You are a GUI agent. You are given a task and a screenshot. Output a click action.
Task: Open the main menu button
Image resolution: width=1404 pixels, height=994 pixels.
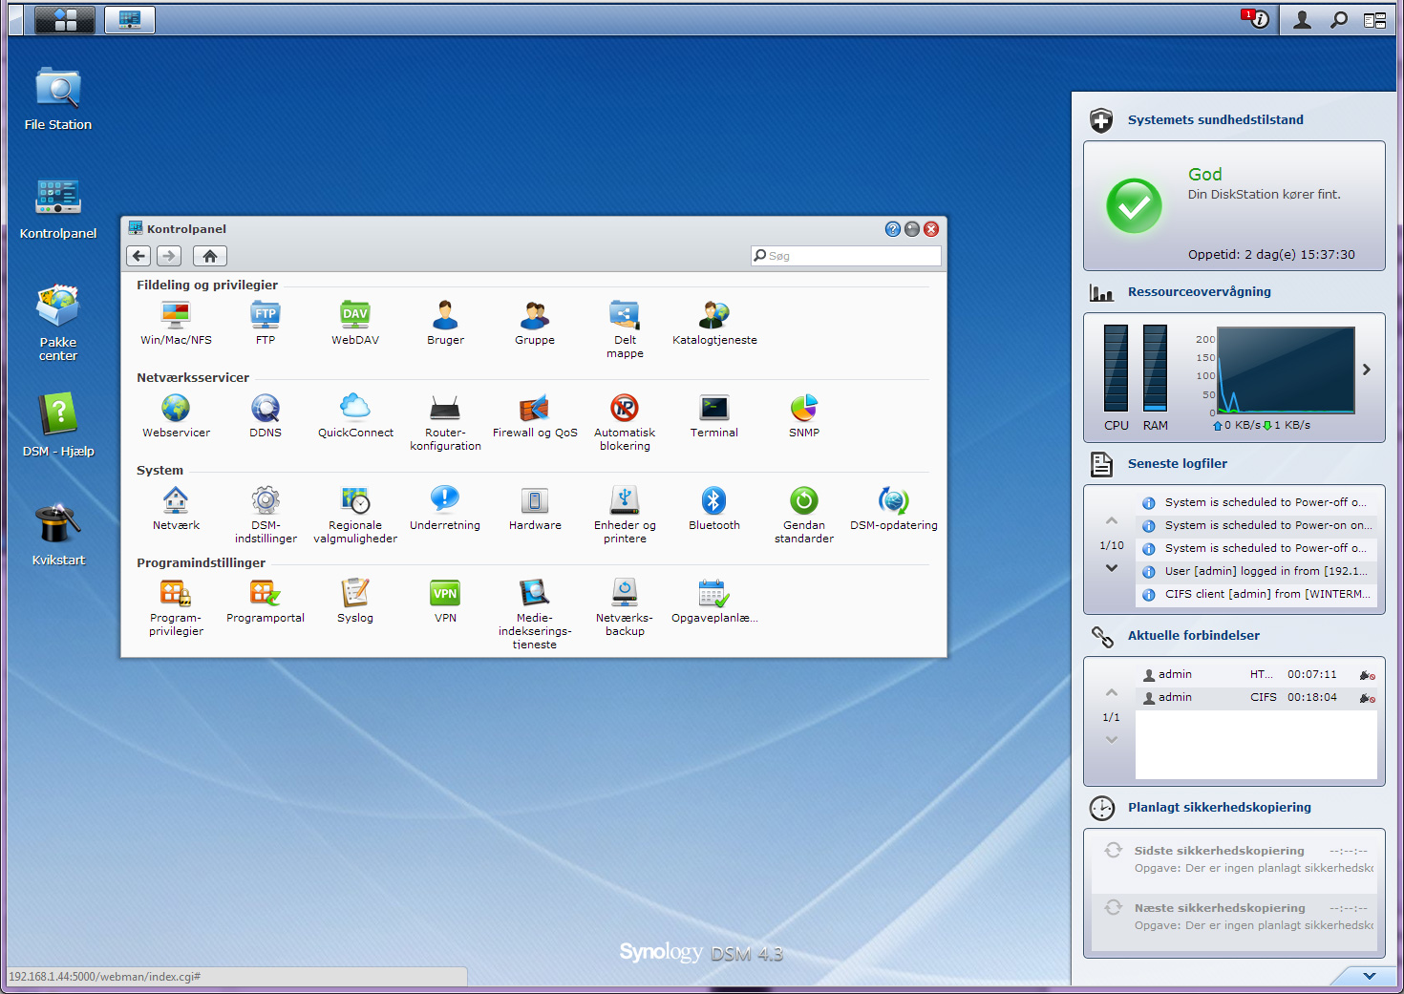coord(65,20)
